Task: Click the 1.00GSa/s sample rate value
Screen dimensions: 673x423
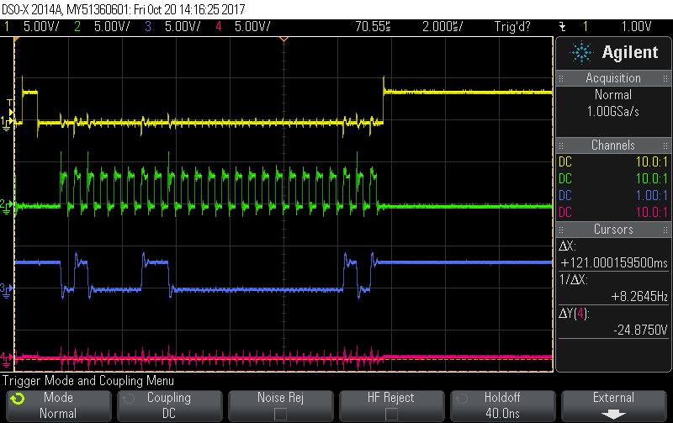Action: point(613,112)
